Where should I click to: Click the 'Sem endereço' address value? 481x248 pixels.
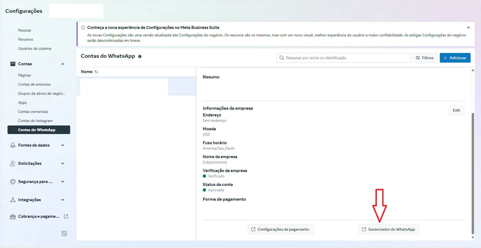coord(215,120)
